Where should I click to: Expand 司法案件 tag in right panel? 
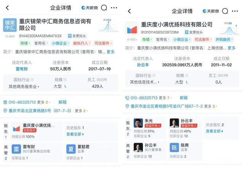(203, 40)
